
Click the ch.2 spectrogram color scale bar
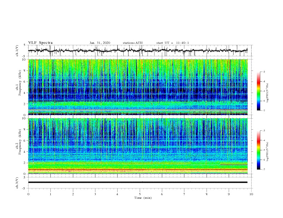(259, 150)
